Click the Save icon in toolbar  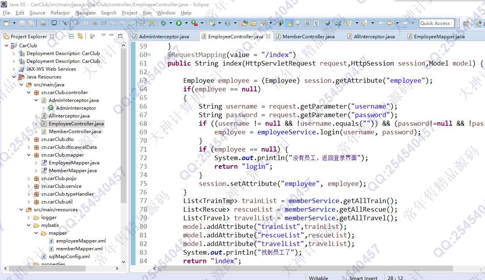(x=22, y=23)
